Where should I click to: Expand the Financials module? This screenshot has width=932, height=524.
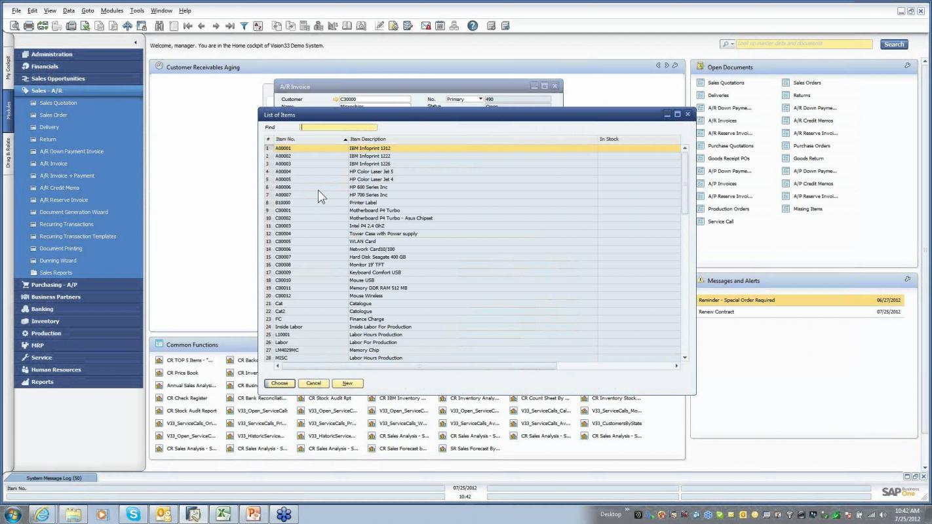[x=79, y=66]
